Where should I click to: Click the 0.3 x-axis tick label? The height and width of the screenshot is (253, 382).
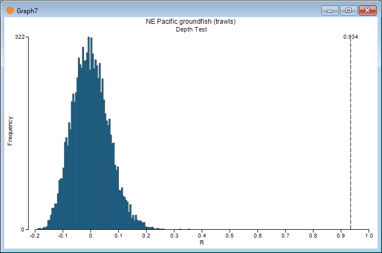174,236
